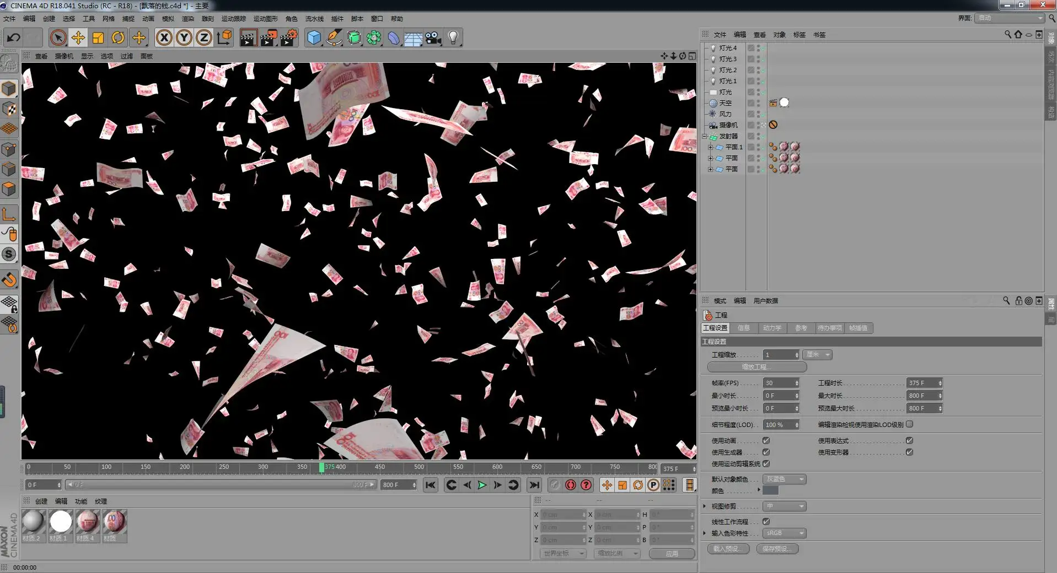Add a Light object from the toolbar
The image size is (1057, 573).
pos(453,37)
